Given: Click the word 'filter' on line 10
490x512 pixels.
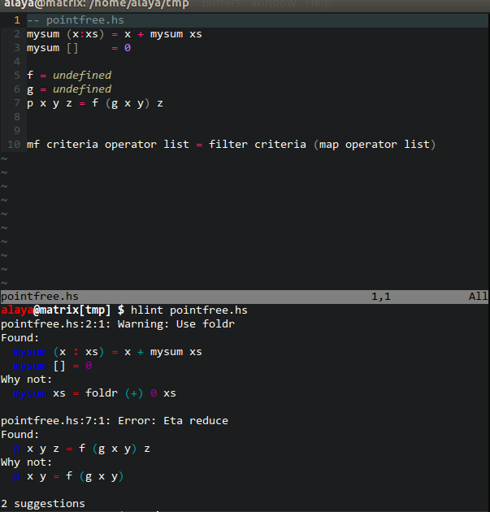Looking at the screenshot, I should coord(228,145).
